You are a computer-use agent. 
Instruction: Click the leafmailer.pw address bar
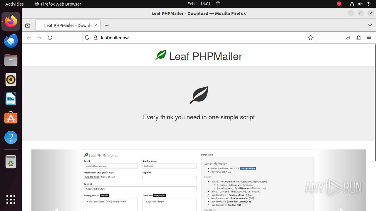(x=199, y=38)
